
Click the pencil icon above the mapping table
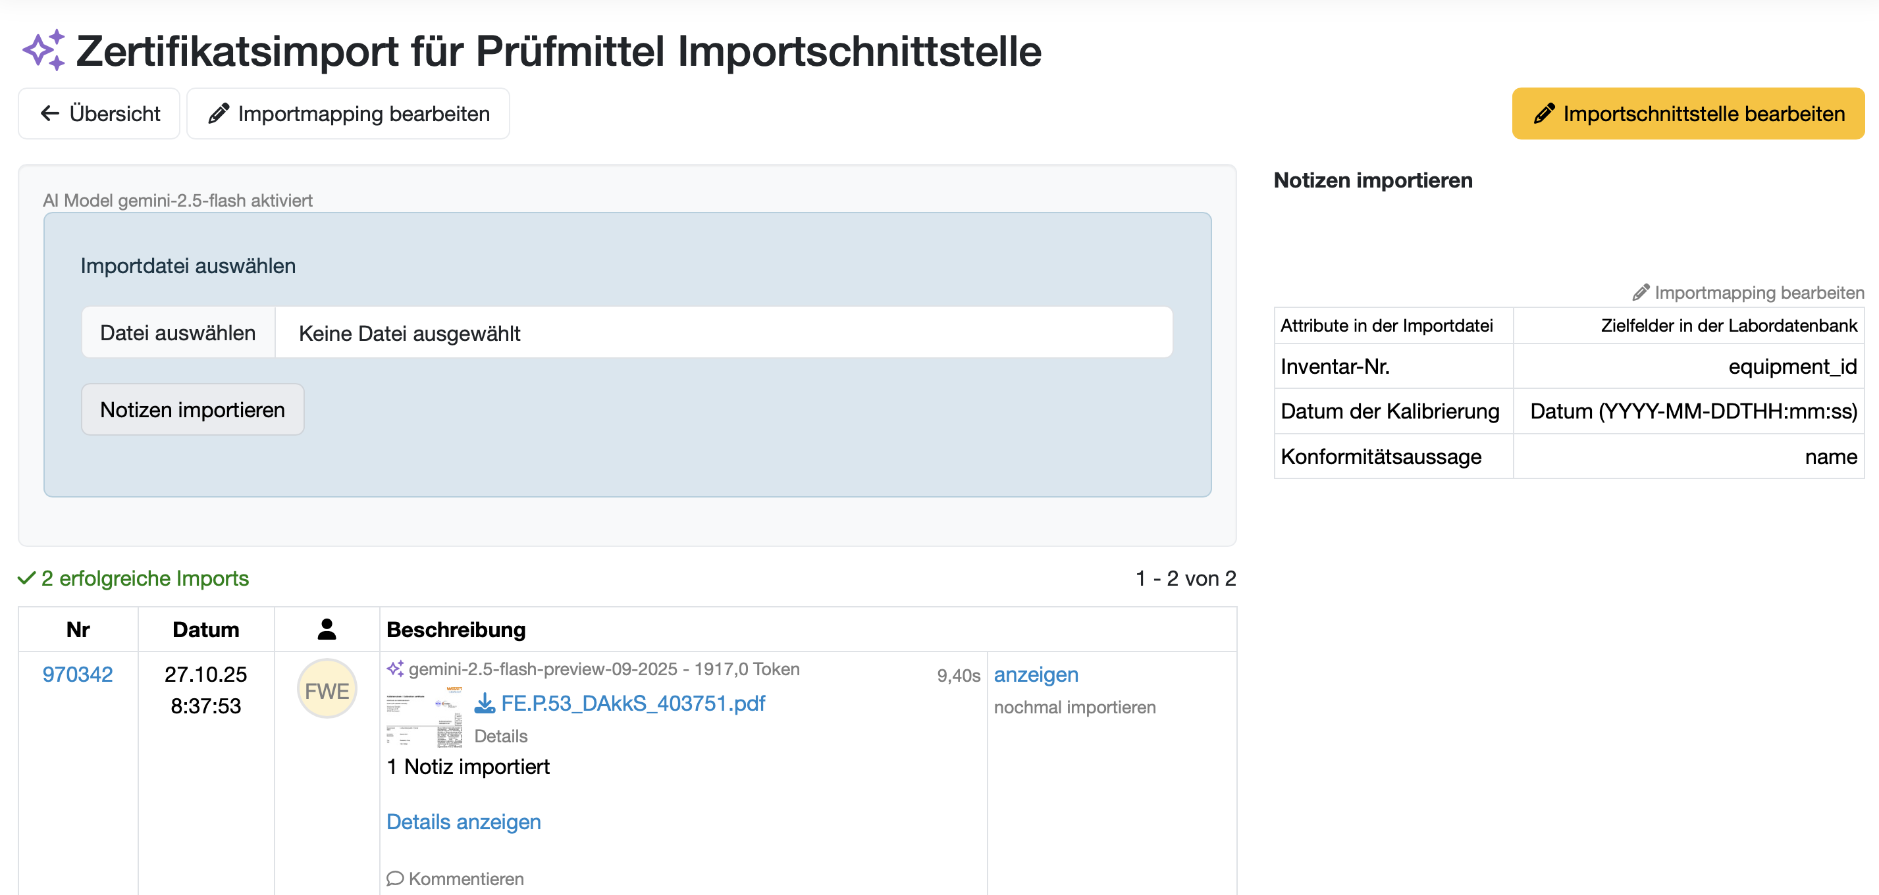coord(1641,292)
